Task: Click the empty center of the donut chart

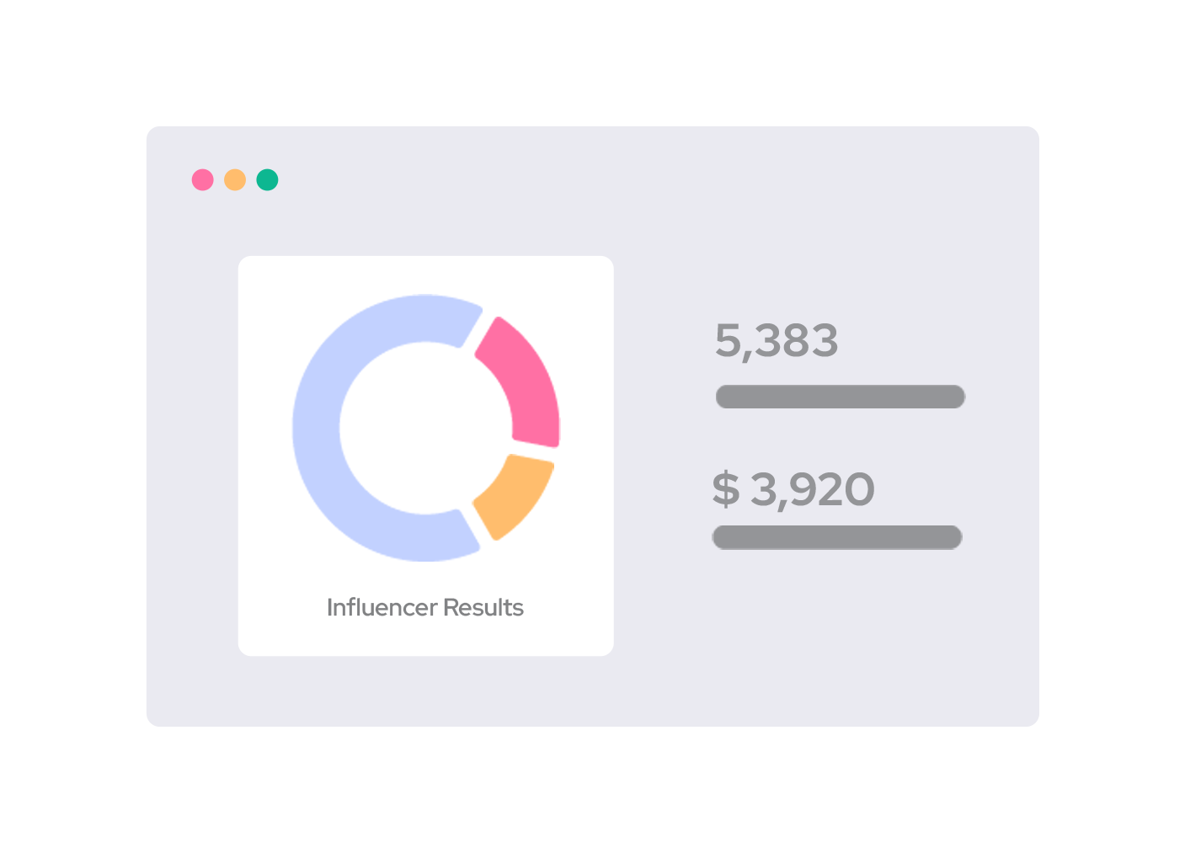Action: pos(426,428)
